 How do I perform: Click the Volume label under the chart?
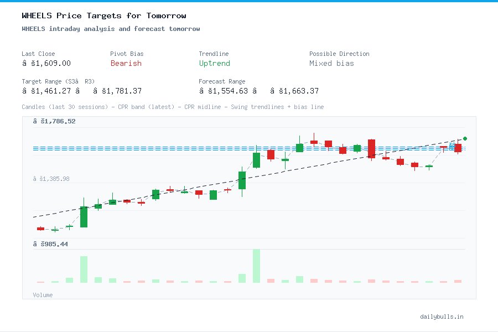43,295
